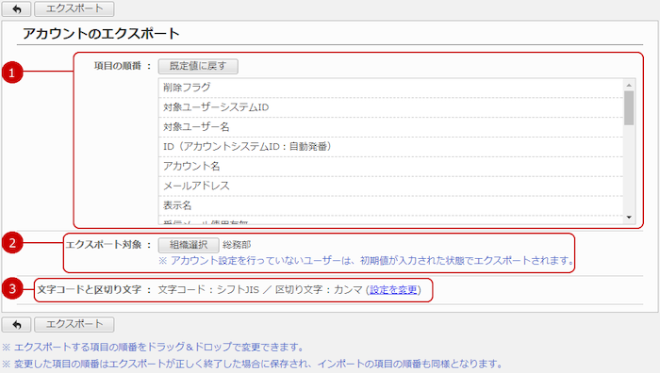Select the 対象ユーザー名 list item
Image resolution: width=660 pixels, height=373 pixels.
point(390,127)
